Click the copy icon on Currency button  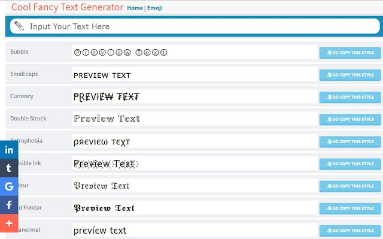(x=329, y=97)
